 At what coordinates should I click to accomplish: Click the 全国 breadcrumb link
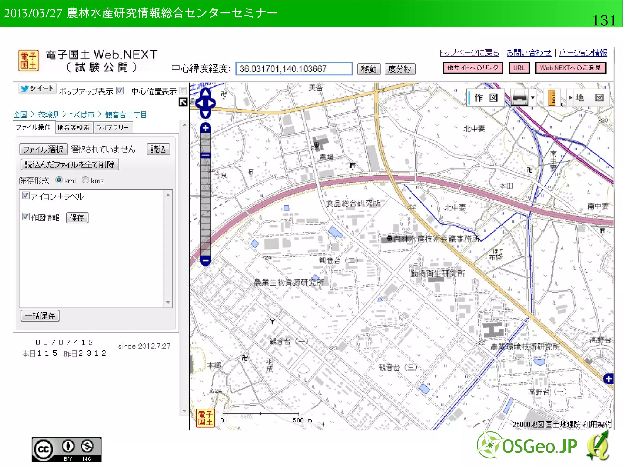[x=20, y=115]
